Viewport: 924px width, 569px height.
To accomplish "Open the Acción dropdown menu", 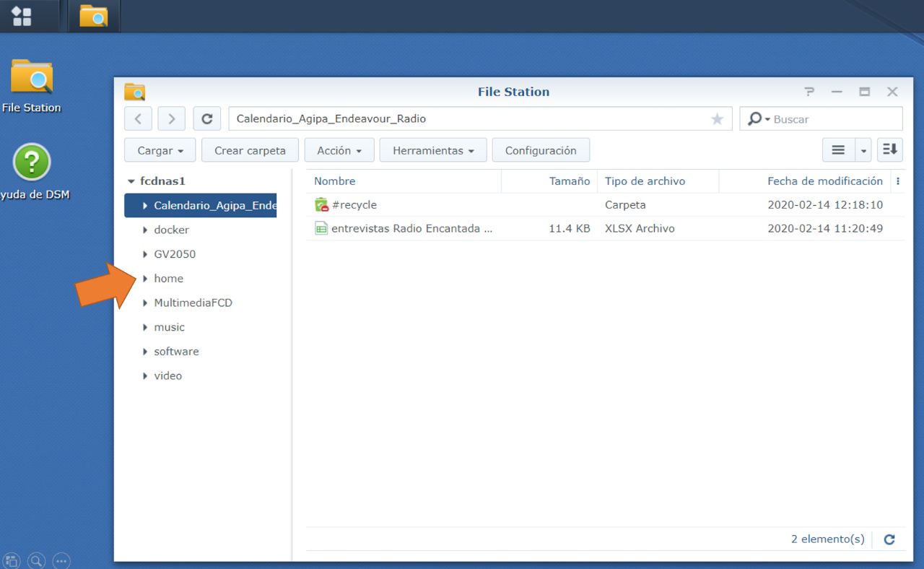I will click(339, 150).
